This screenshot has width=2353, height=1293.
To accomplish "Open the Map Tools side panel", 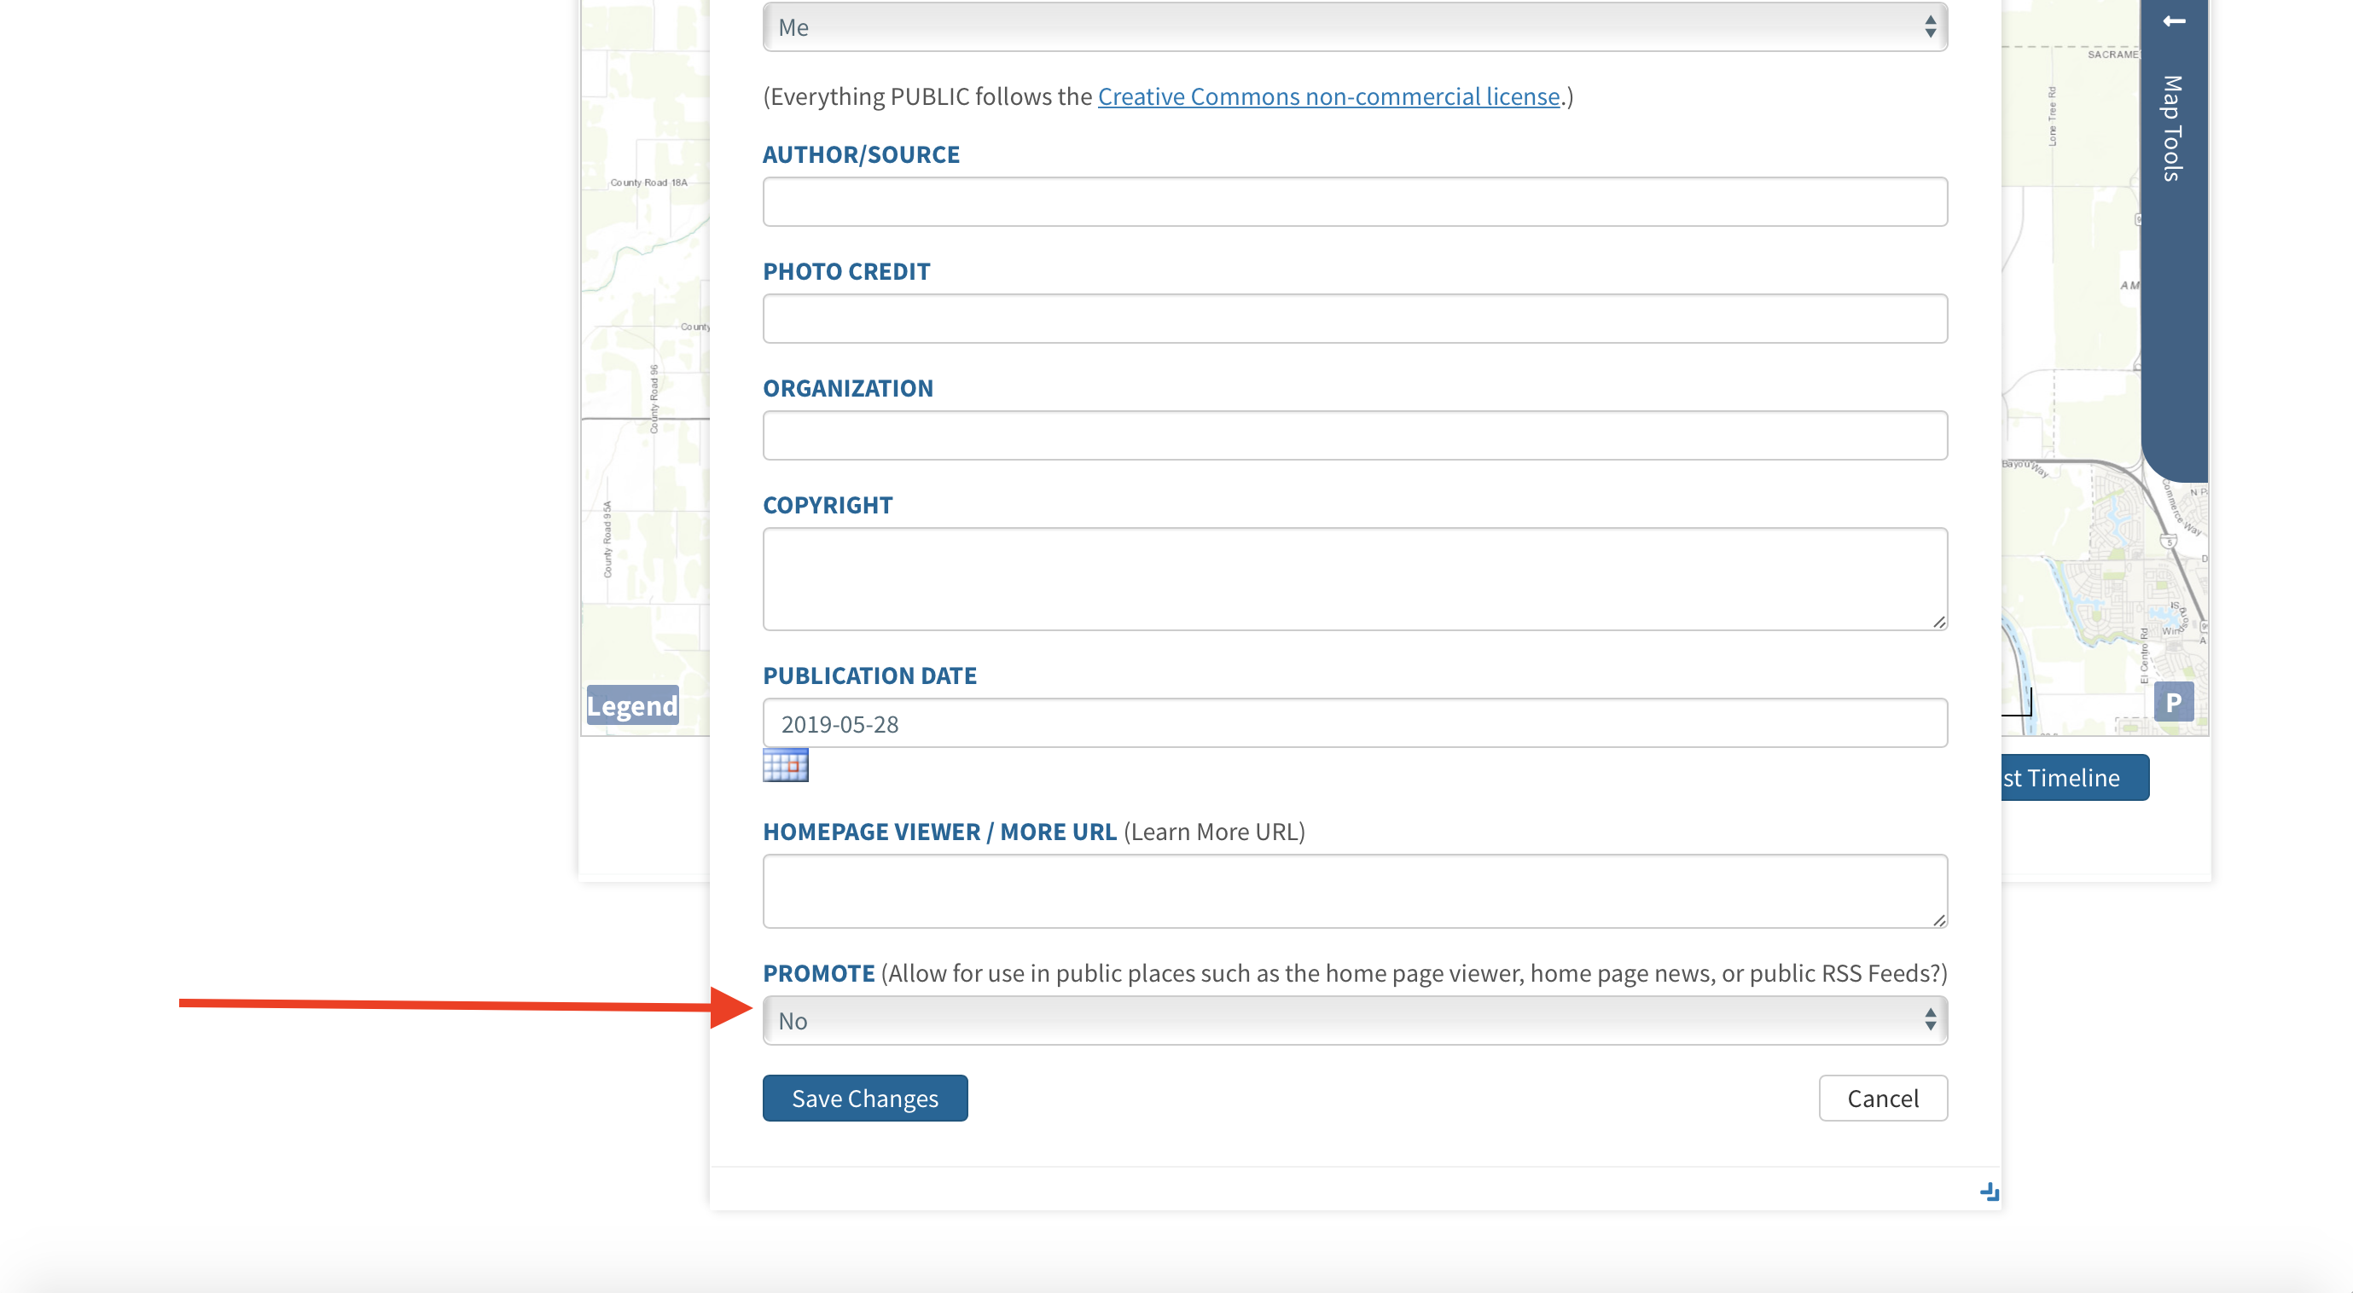I will click(x=2172, y=128).
